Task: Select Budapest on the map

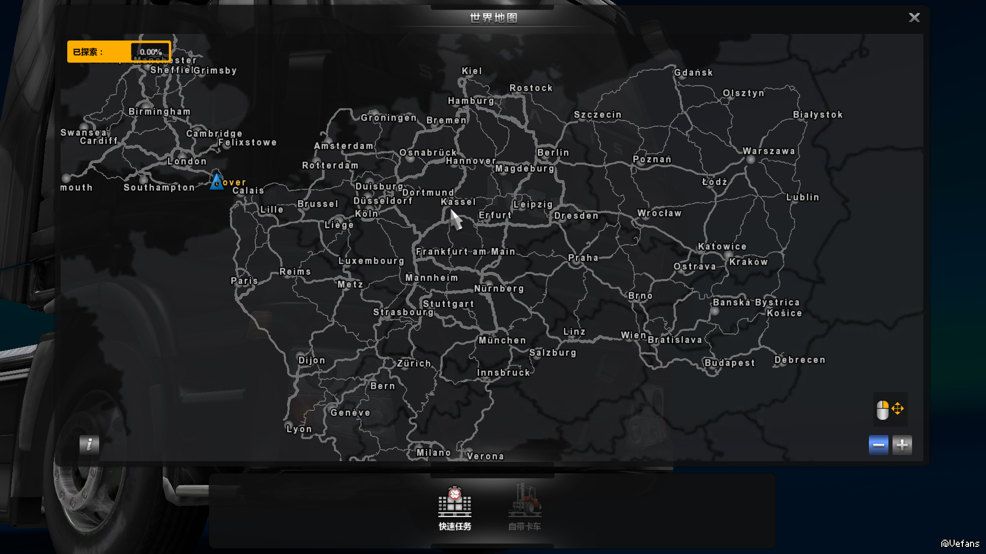Action: [x=729, y=363]
